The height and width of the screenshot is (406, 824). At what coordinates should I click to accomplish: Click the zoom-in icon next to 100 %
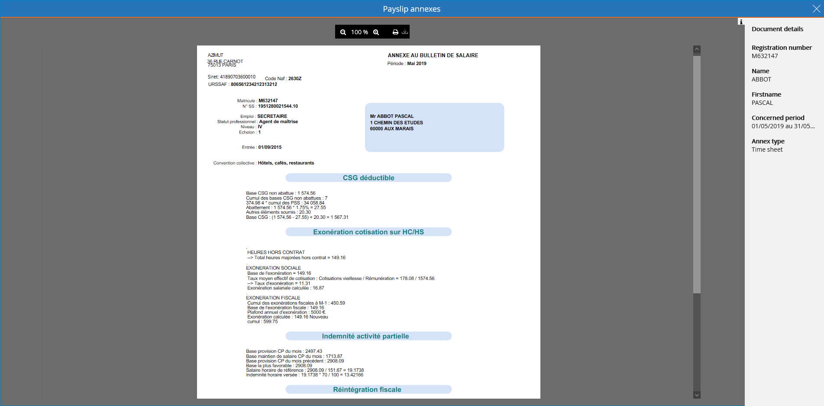(x=376, y=32)
